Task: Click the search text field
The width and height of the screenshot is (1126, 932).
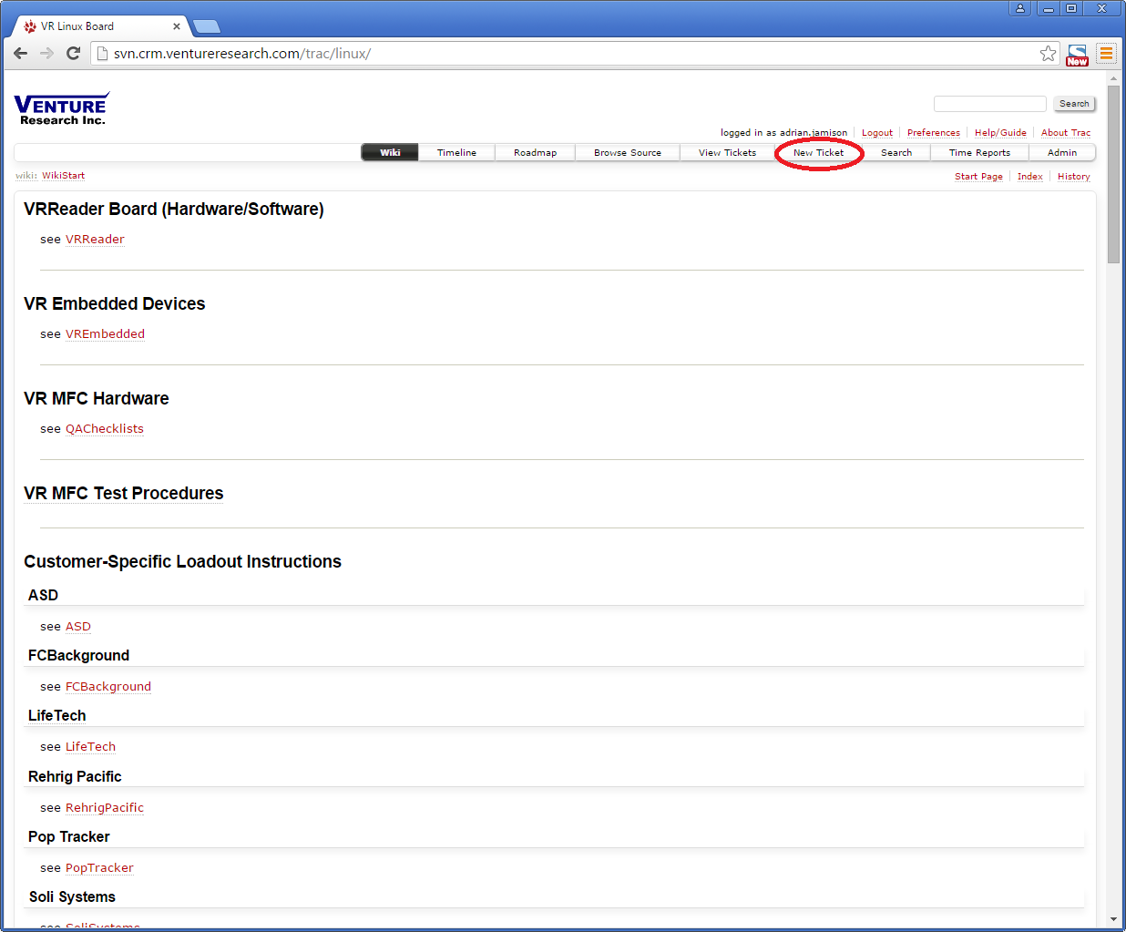Action: [x=989, y=104]
